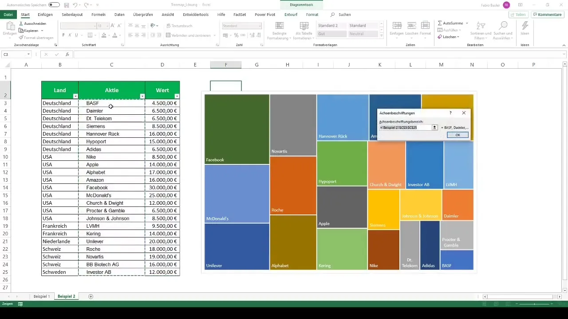
Task: Select cell containing Hannover Rück
Action: tap(111, 134)
